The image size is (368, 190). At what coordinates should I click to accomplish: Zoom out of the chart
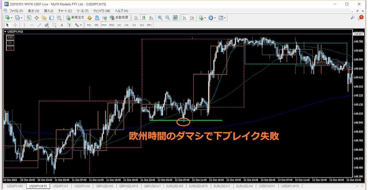tap(167, 18)
